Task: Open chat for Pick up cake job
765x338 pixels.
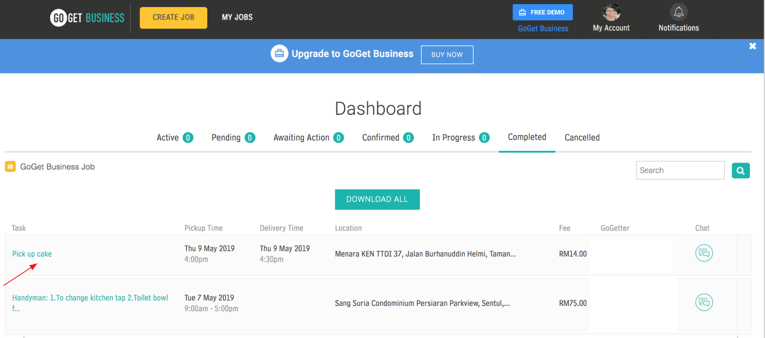Action: 704,253
